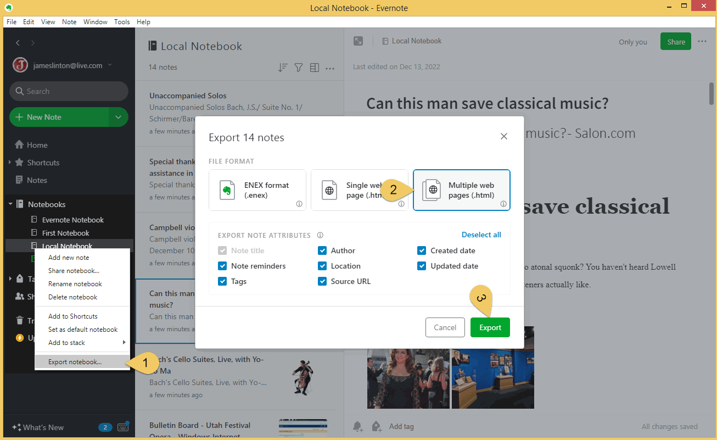Screen dimensions: 717x440
Task: Choose Add new note in context menu
Action: [82, 258]
